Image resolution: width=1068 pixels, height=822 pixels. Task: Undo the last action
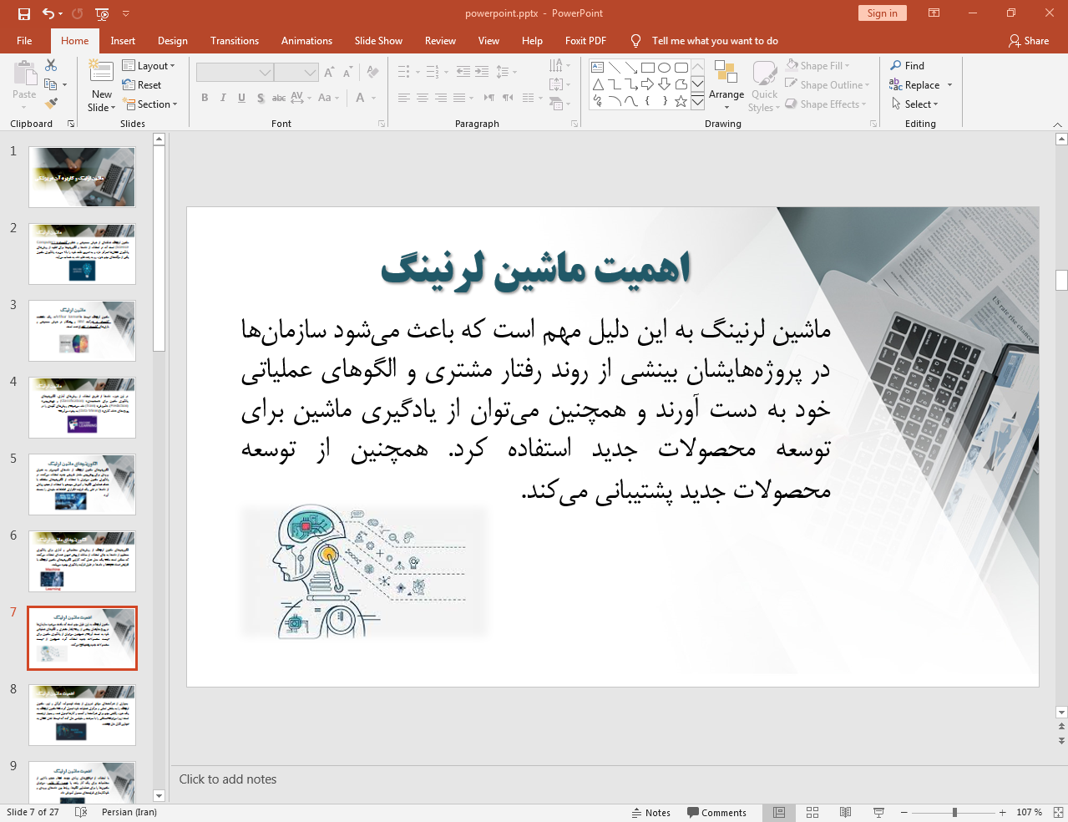point(48,13)
